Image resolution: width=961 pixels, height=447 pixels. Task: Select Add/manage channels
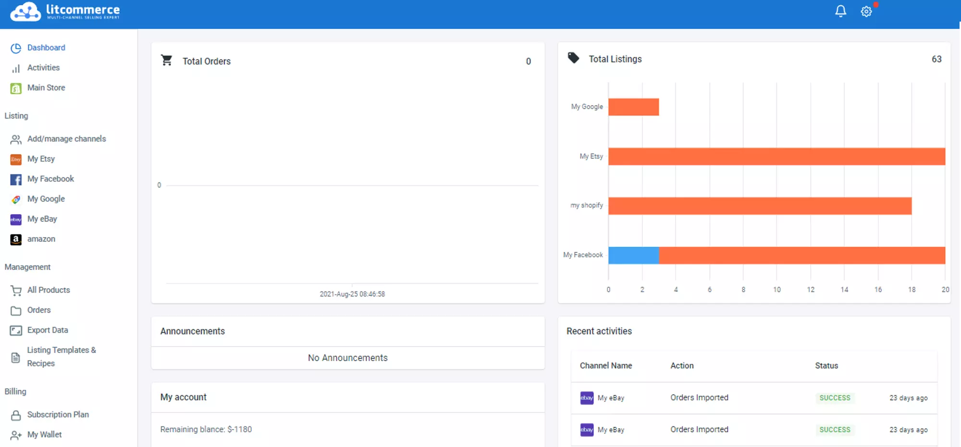(x=67, y=139)
